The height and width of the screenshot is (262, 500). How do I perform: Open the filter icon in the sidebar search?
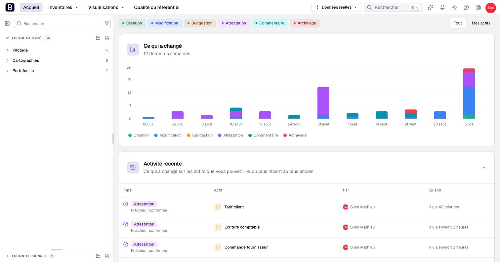107,23
